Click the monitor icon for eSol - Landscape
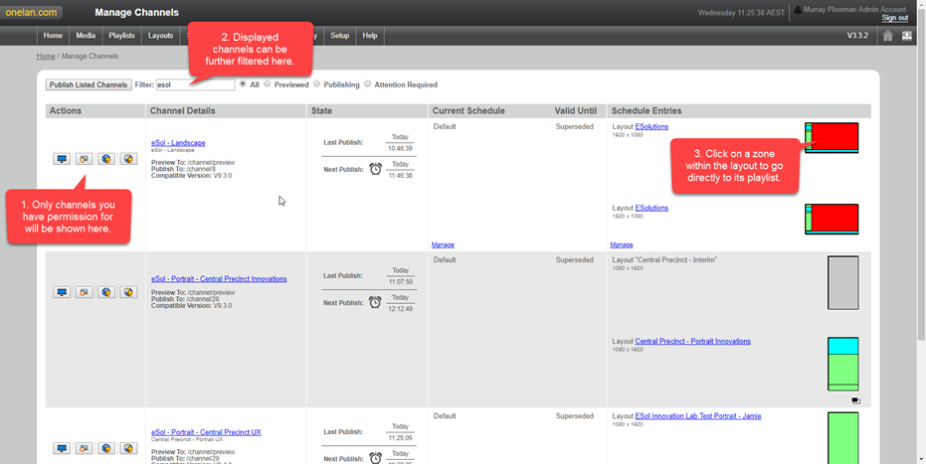The width and height of the screenshot is (926, 464). coord(62,159)
